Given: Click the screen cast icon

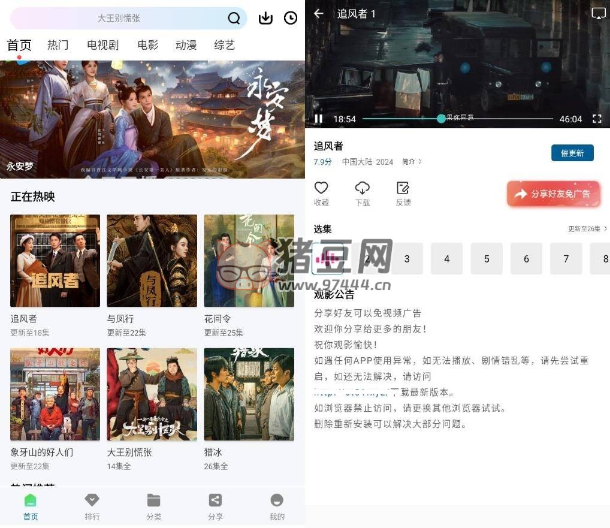Looking at the screenshot, I should coord(598,13).
